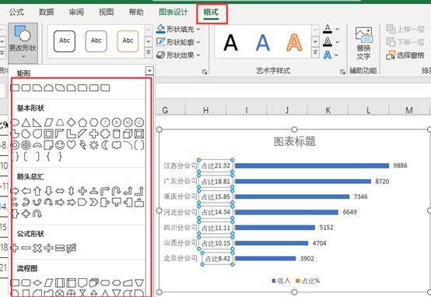The height and width of the screenshot is (297, 431).
Task: Expand the shape styles gallery
Action: (x=149, y=52)
